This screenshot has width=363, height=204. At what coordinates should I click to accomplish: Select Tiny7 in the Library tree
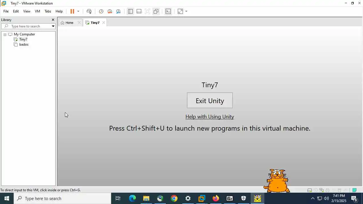[23, 39]
